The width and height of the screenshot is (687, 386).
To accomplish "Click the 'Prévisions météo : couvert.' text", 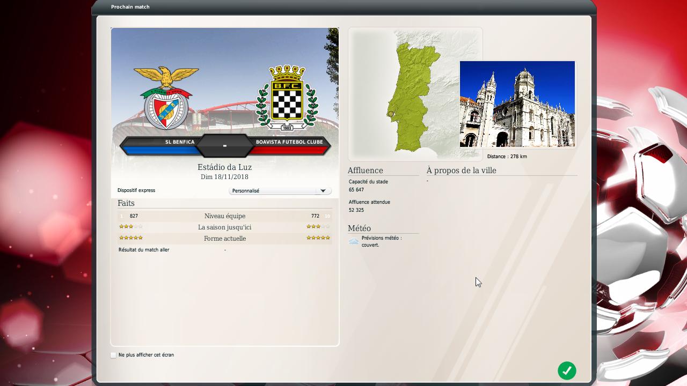I will pos(382,241).
